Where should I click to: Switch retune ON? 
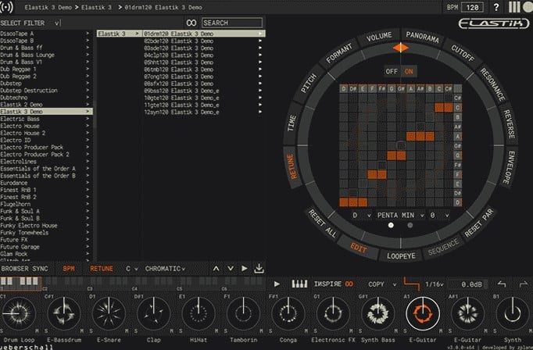pos(409,71)
